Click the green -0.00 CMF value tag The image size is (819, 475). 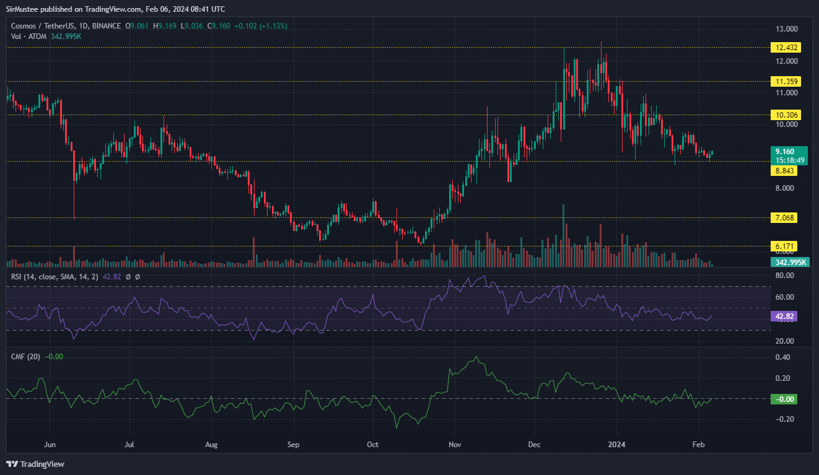(x=784, y=399)
